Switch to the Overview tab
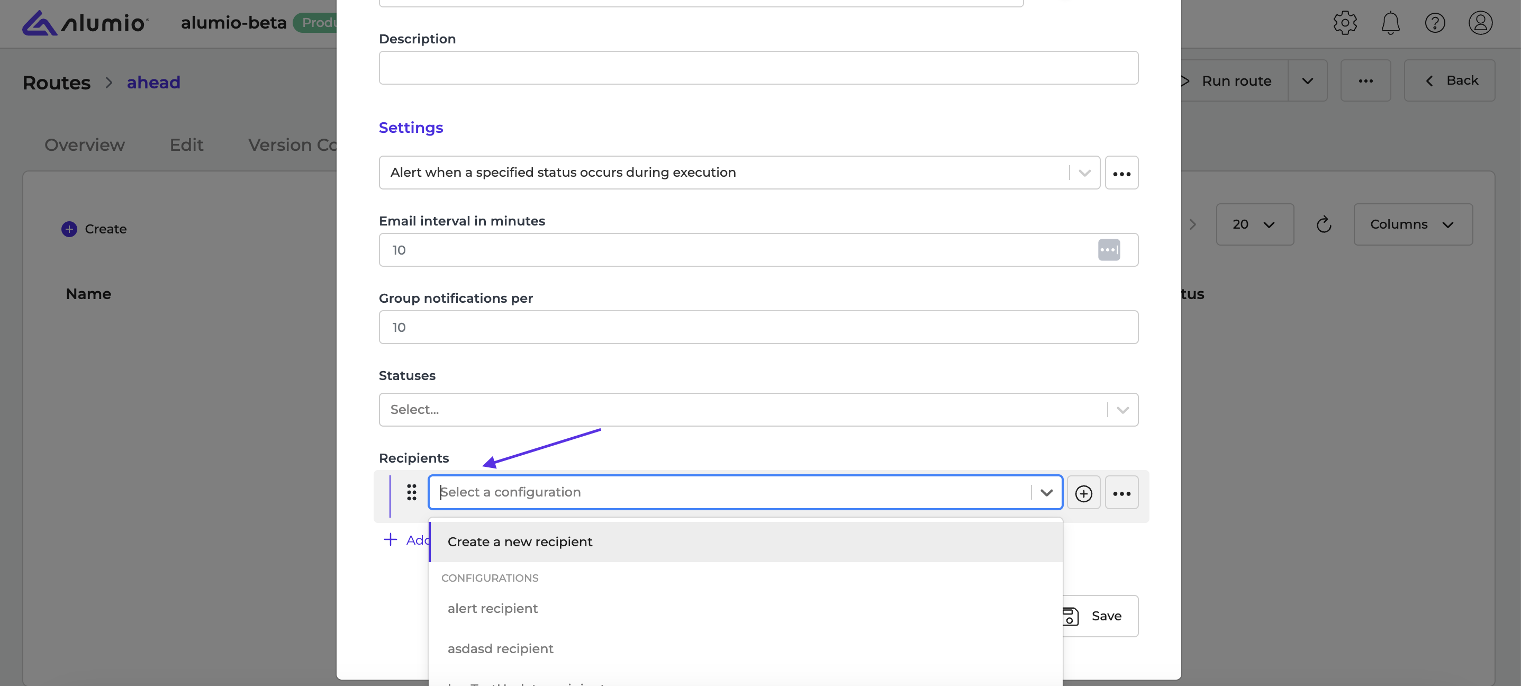This screenshot has width=1521, height=686. [85, 145]
